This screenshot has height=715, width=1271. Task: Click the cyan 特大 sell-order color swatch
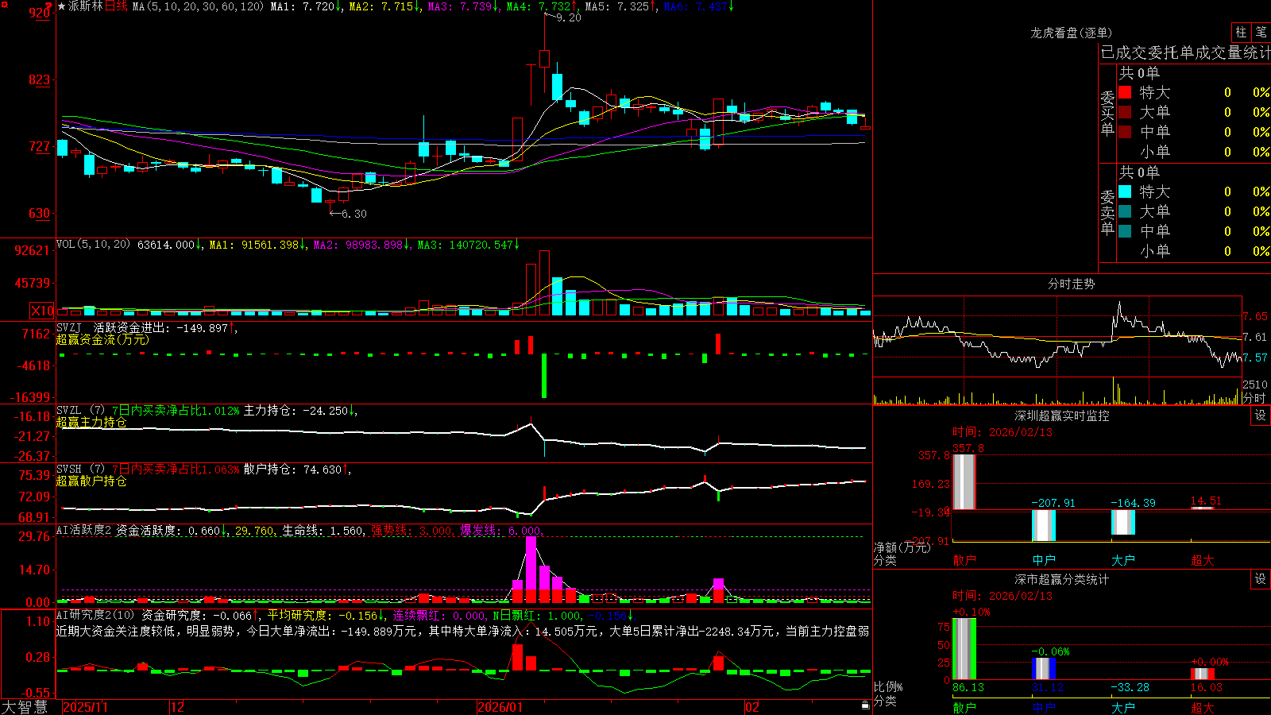(1125, 191)
